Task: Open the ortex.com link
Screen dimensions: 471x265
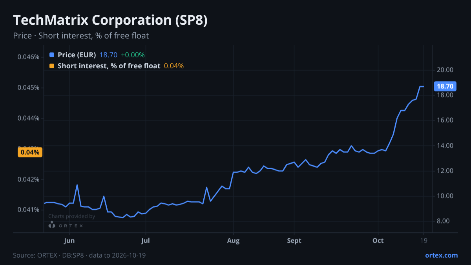Action: coord(441,255)
